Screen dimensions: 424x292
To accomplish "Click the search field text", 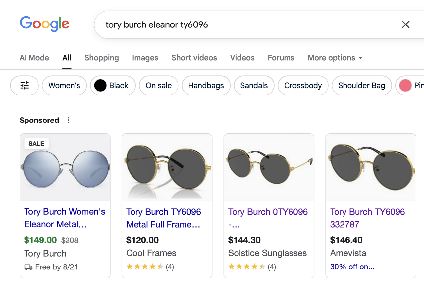I will coord(157,25).
